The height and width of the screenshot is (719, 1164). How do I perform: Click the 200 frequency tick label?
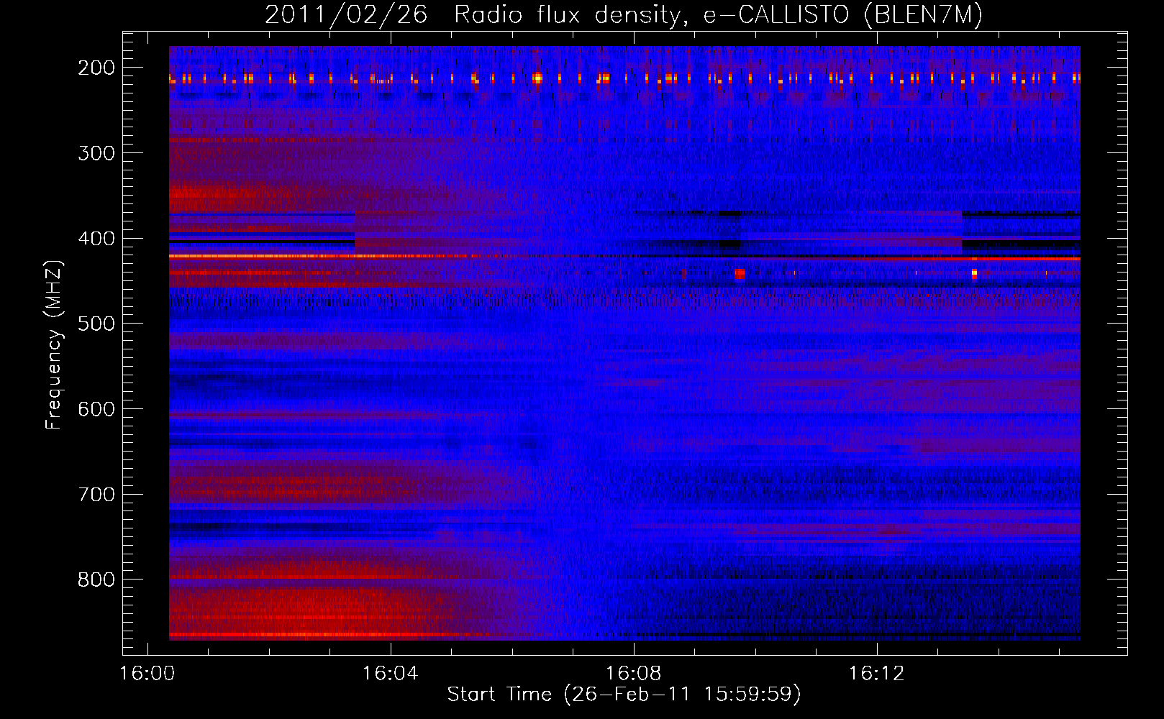pyautogui.click(x=96, y=68)
